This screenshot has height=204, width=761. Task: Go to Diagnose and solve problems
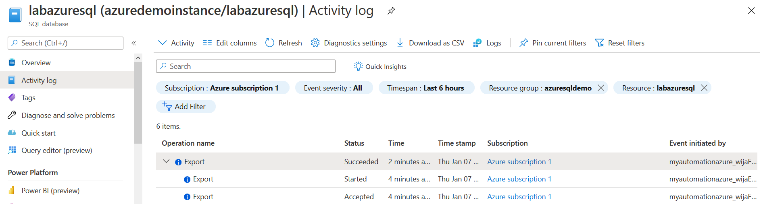[68, 115]
